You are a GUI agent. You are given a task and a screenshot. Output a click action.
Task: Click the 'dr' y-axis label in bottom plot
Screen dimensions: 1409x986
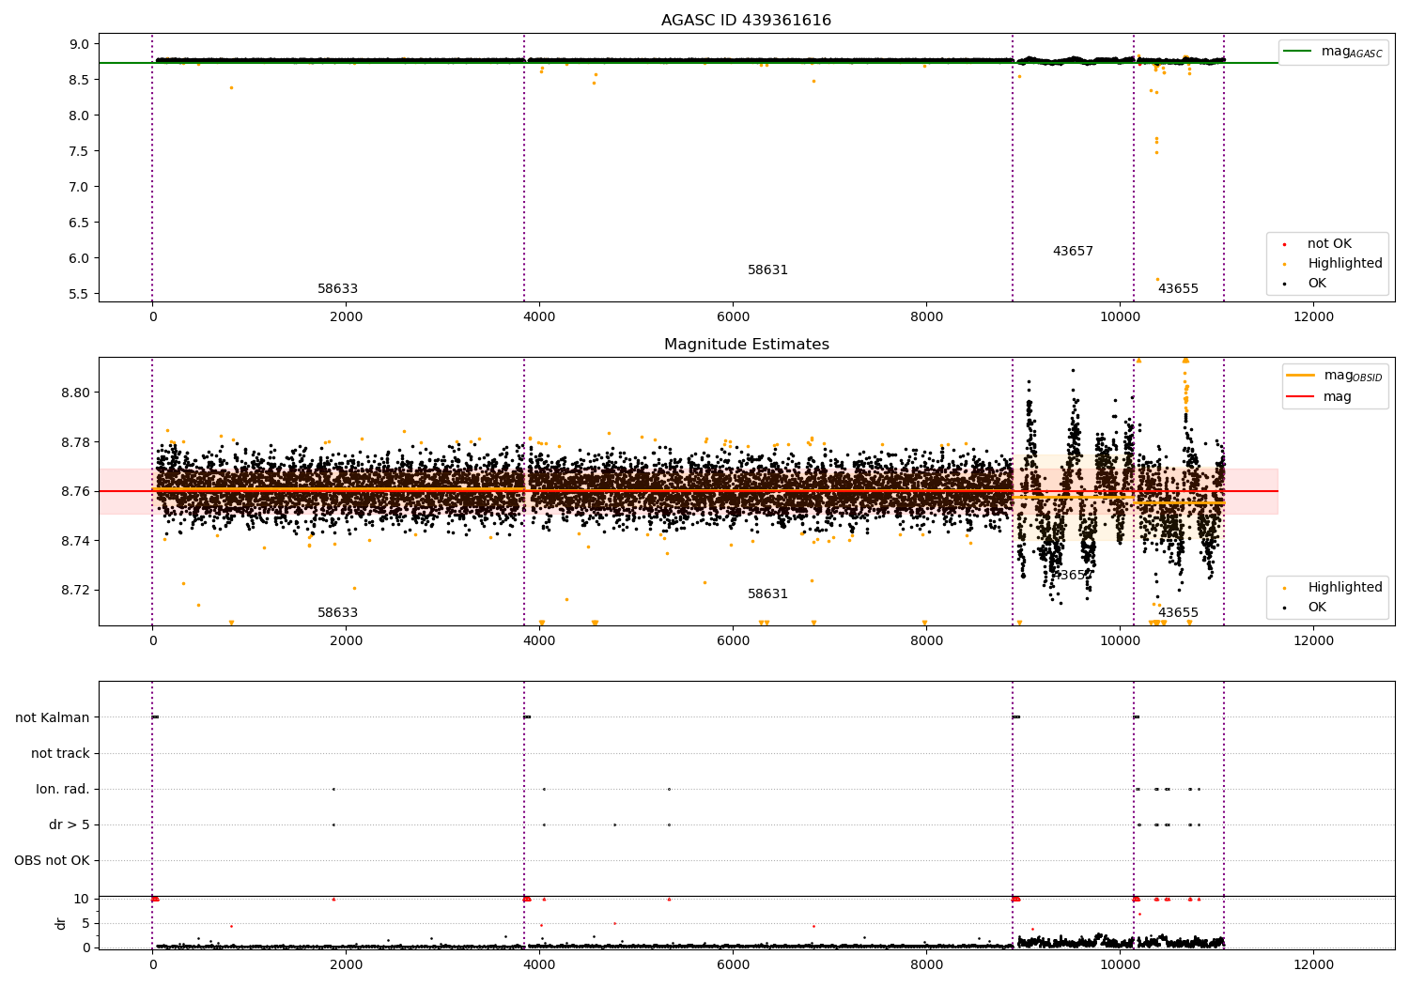point(61,923)
